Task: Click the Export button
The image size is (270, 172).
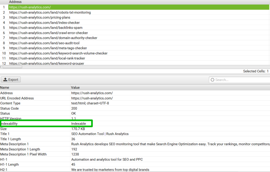Action: (x=11, y=80)
